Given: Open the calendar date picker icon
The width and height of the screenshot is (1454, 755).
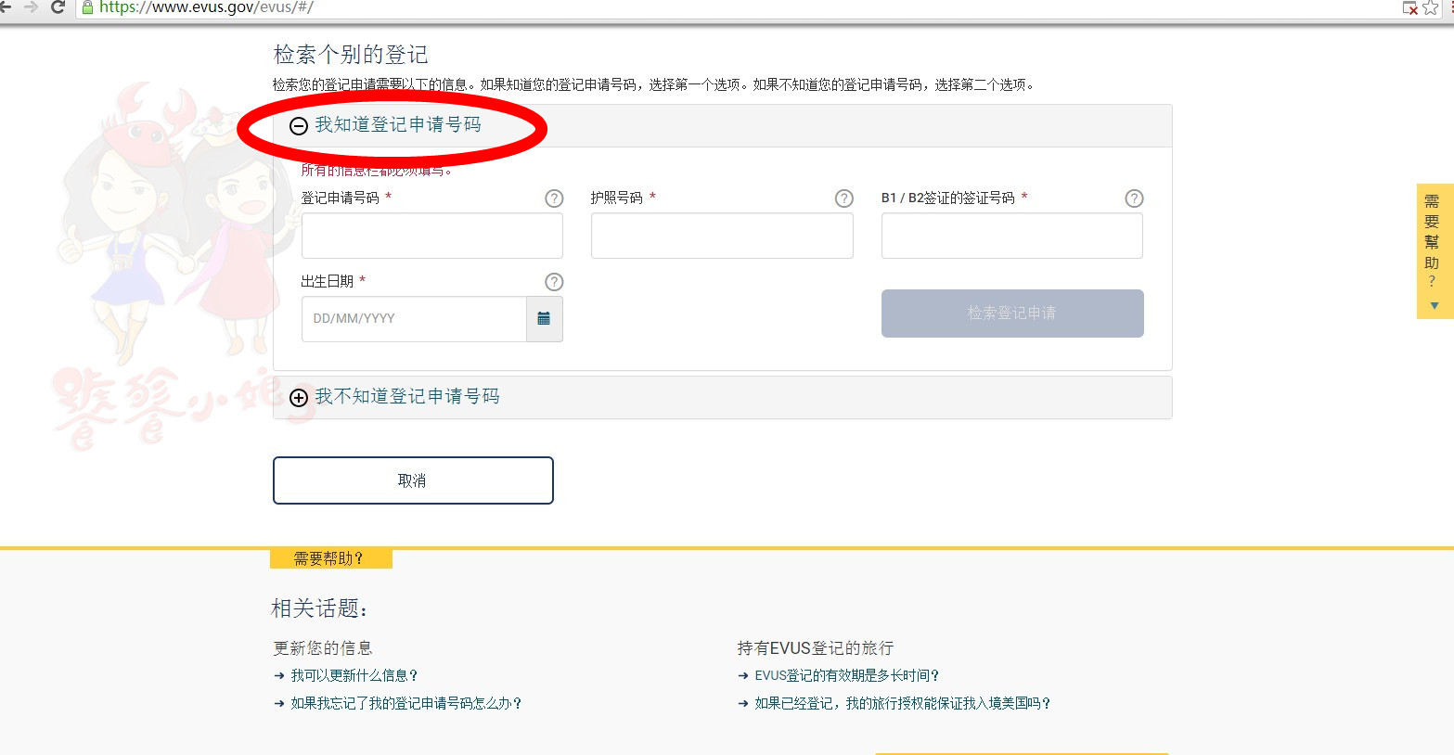Looking at the screenshot, I should click(x=546, y=318).
